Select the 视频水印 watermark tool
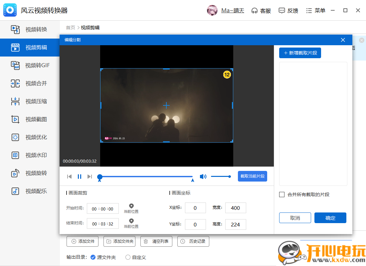This screenshot has height=266, width=366. (30, 155)
